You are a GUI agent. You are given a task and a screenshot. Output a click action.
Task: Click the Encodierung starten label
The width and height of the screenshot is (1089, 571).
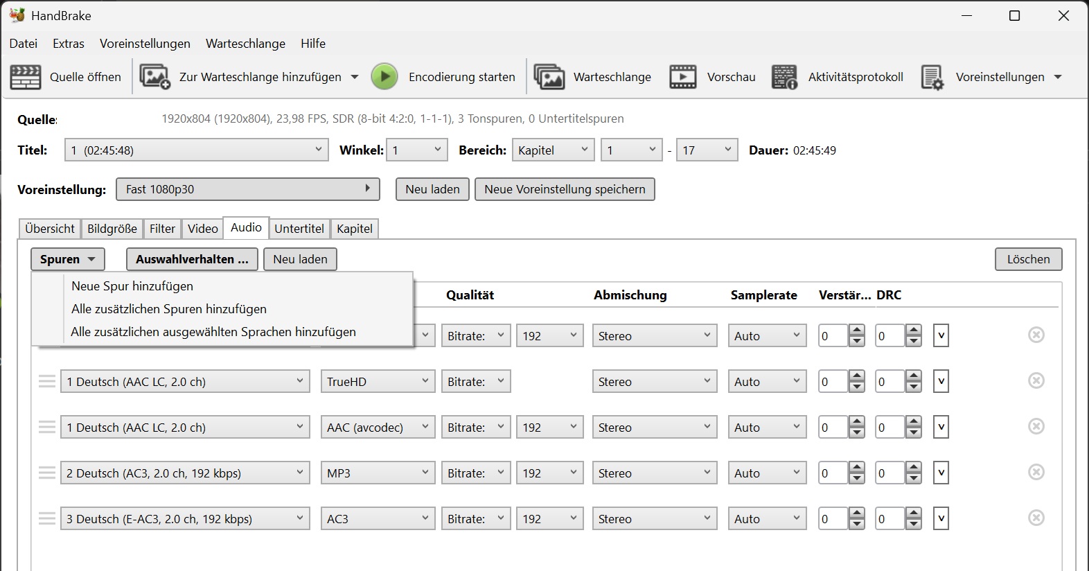tap(462, 77)
